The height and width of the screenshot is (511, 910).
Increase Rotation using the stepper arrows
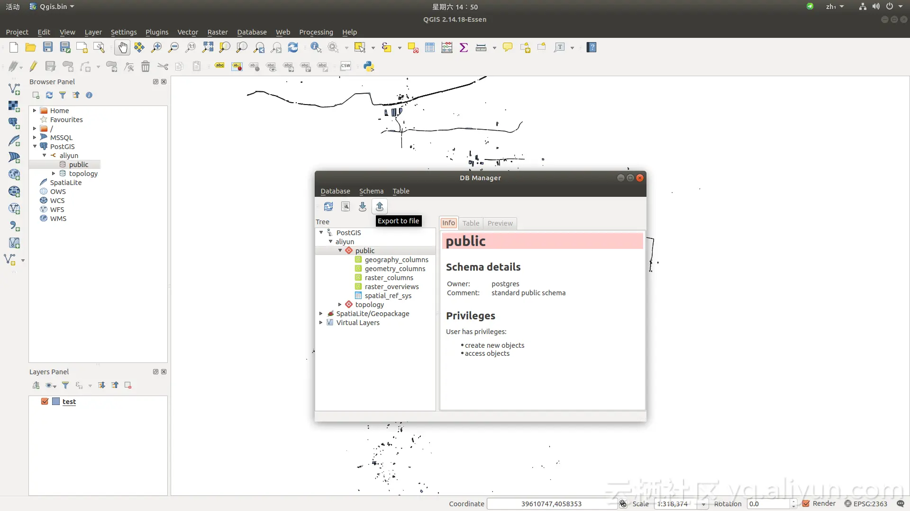(794, 502)
